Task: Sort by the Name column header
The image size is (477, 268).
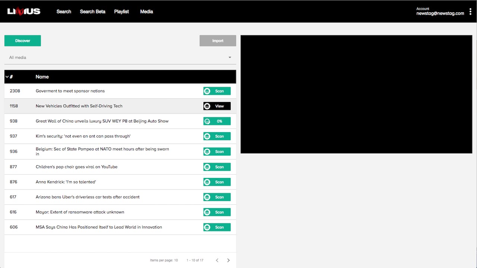Action: click(42, 77)
